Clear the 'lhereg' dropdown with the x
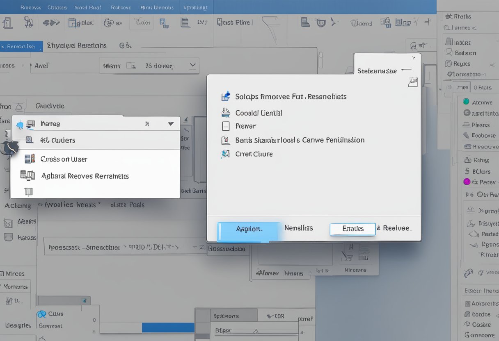The image size is (499, 341). tap(147, 124)
